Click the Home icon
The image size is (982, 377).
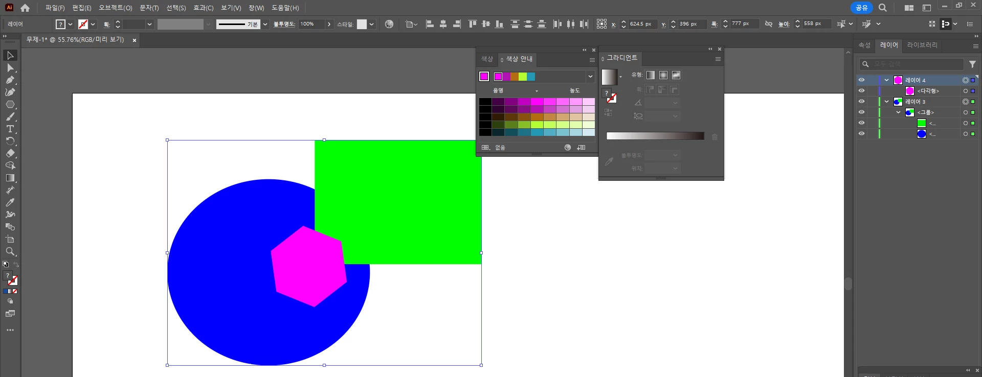pos(25,8)
